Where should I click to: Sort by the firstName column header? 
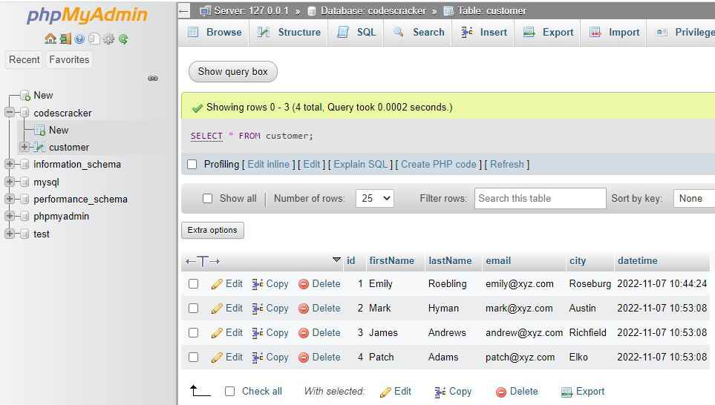(392, 260)
